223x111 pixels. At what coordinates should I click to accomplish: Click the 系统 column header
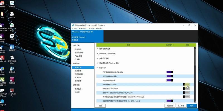pos(187,45)
